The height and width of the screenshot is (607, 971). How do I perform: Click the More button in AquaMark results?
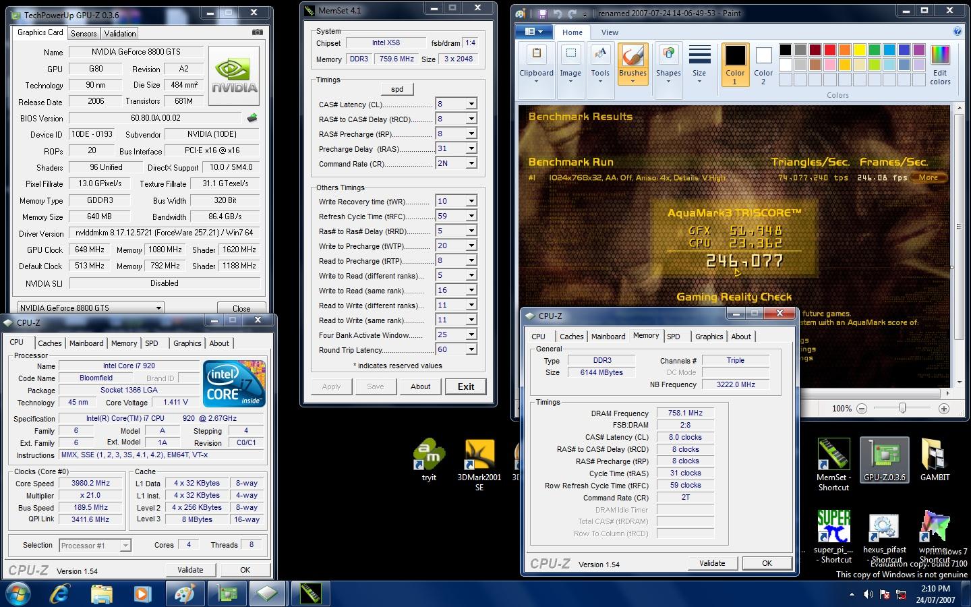pyautogui.click(x=928, y=177)
